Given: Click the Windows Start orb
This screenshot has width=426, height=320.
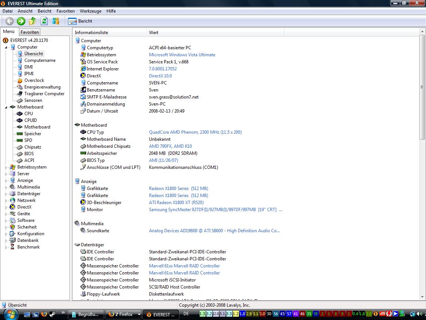Looking at the screenshot, I should (x=10, y=314).
